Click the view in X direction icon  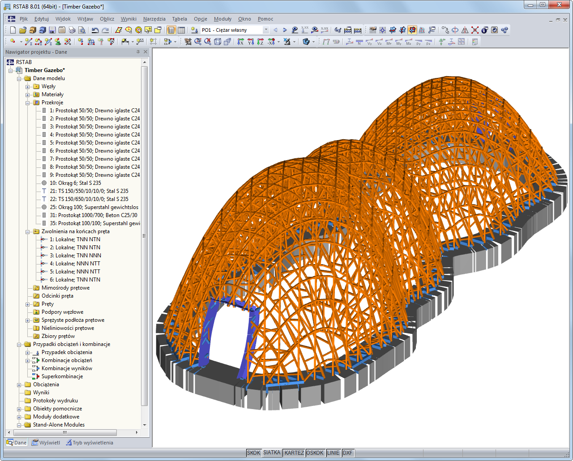coord(240,42)
